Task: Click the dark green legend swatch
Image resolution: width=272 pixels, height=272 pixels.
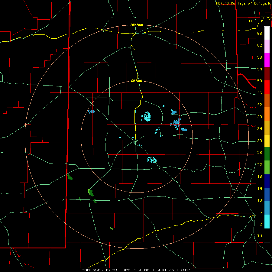Action: coord(267,154)
